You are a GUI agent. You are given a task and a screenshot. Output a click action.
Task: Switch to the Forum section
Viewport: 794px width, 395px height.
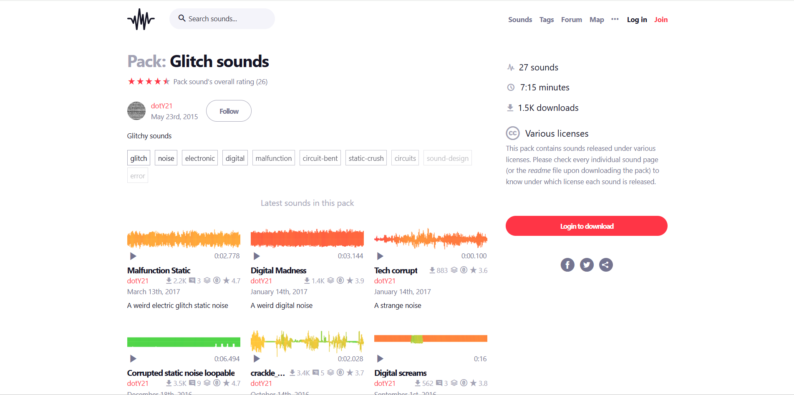click(571, 19)
